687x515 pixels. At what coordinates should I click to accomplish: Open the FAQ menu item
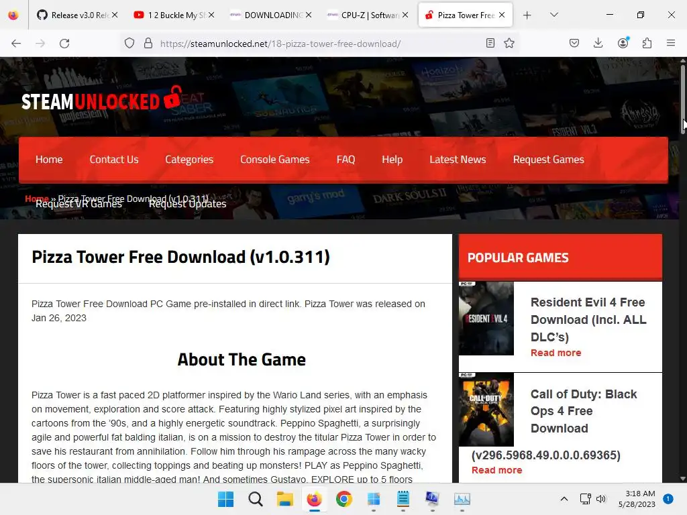coord(346,160)
